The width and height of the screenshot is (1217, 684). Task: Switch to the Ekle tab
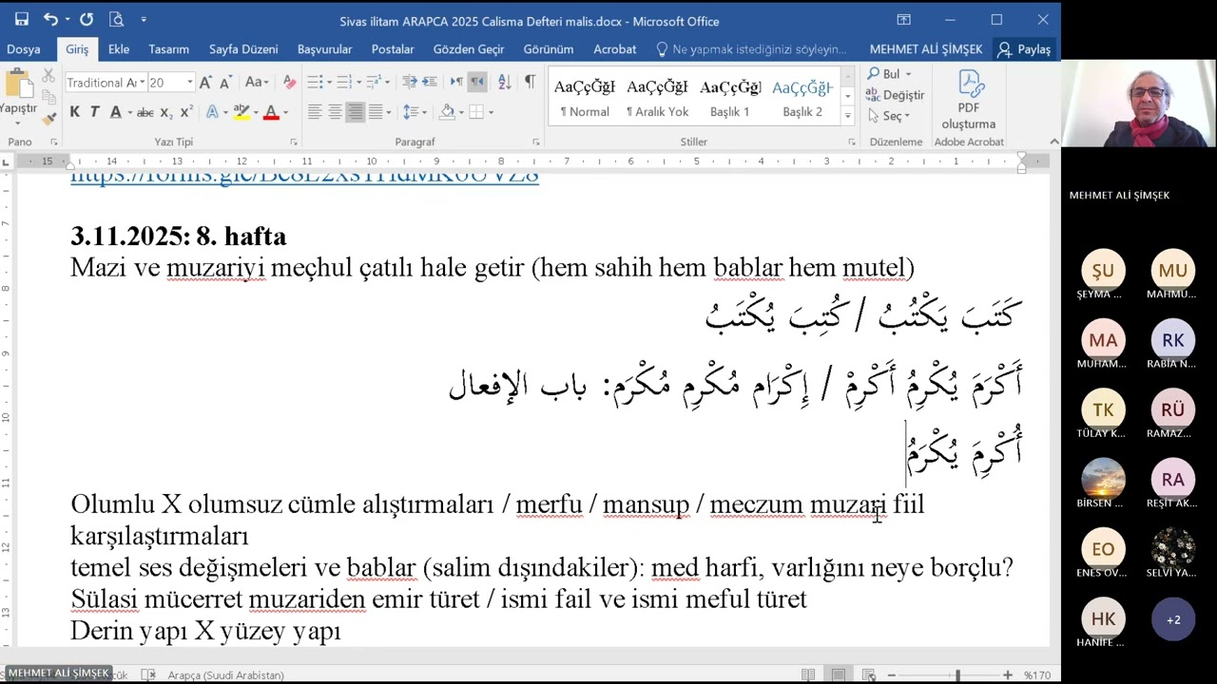tap(119, 49)
